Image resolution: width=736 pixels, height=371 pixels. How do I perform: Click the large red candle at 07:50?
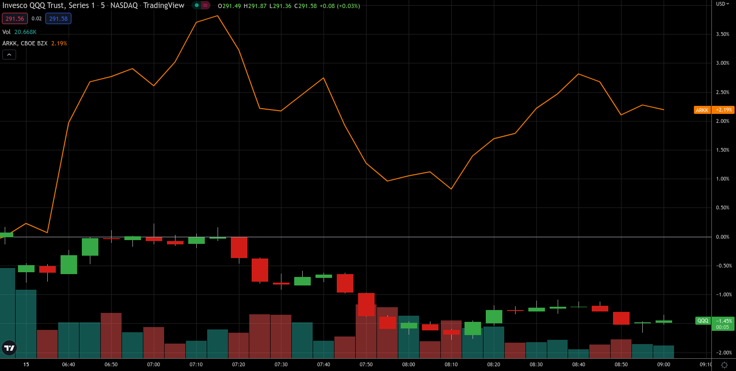pyautogui.click(x=366, y=304)
